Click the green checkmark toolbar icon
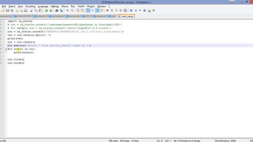The height and width of the screenshot is (142, 253). [153, 11]
